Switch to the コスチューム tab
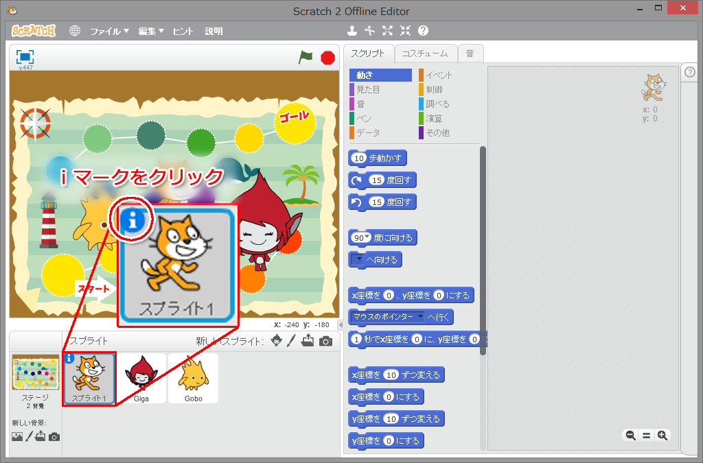The height and width of the screenshot is (463, 703). click(x=425, y=54)
